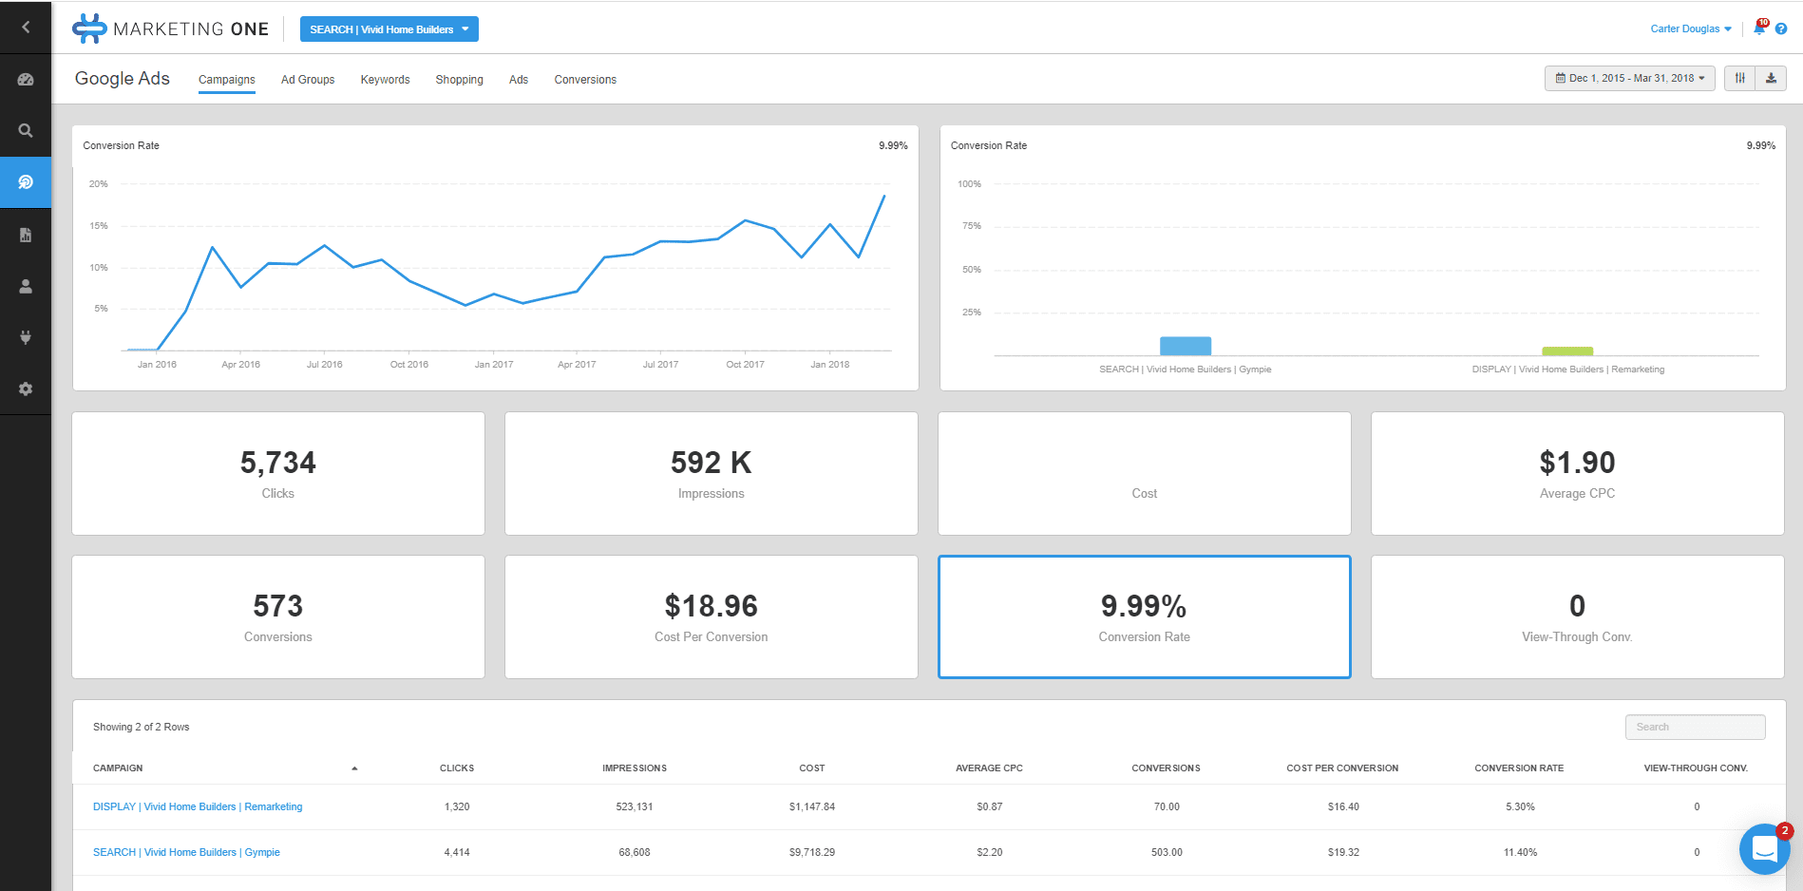1803x891 pixels.
Task: Click the 11.40% conversion rate cell
Action: [x=1520, y=852]
